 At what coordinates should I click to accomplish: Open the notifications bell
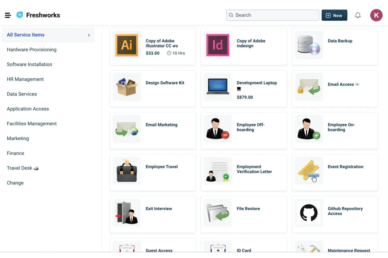tap(358, 15)
